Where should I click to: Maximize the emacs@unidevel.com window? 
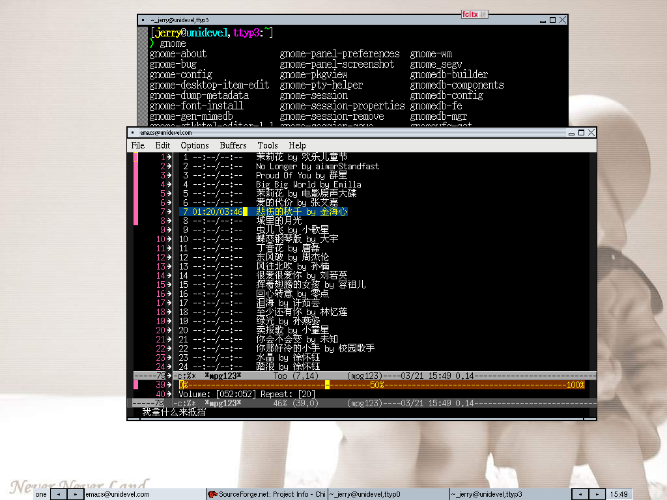(x=582, y=133)
